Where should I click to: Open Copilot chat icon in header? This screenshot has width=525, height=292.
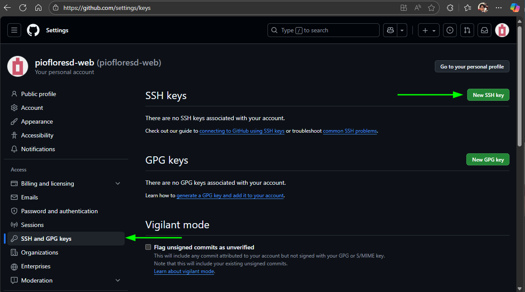[390, 30]
